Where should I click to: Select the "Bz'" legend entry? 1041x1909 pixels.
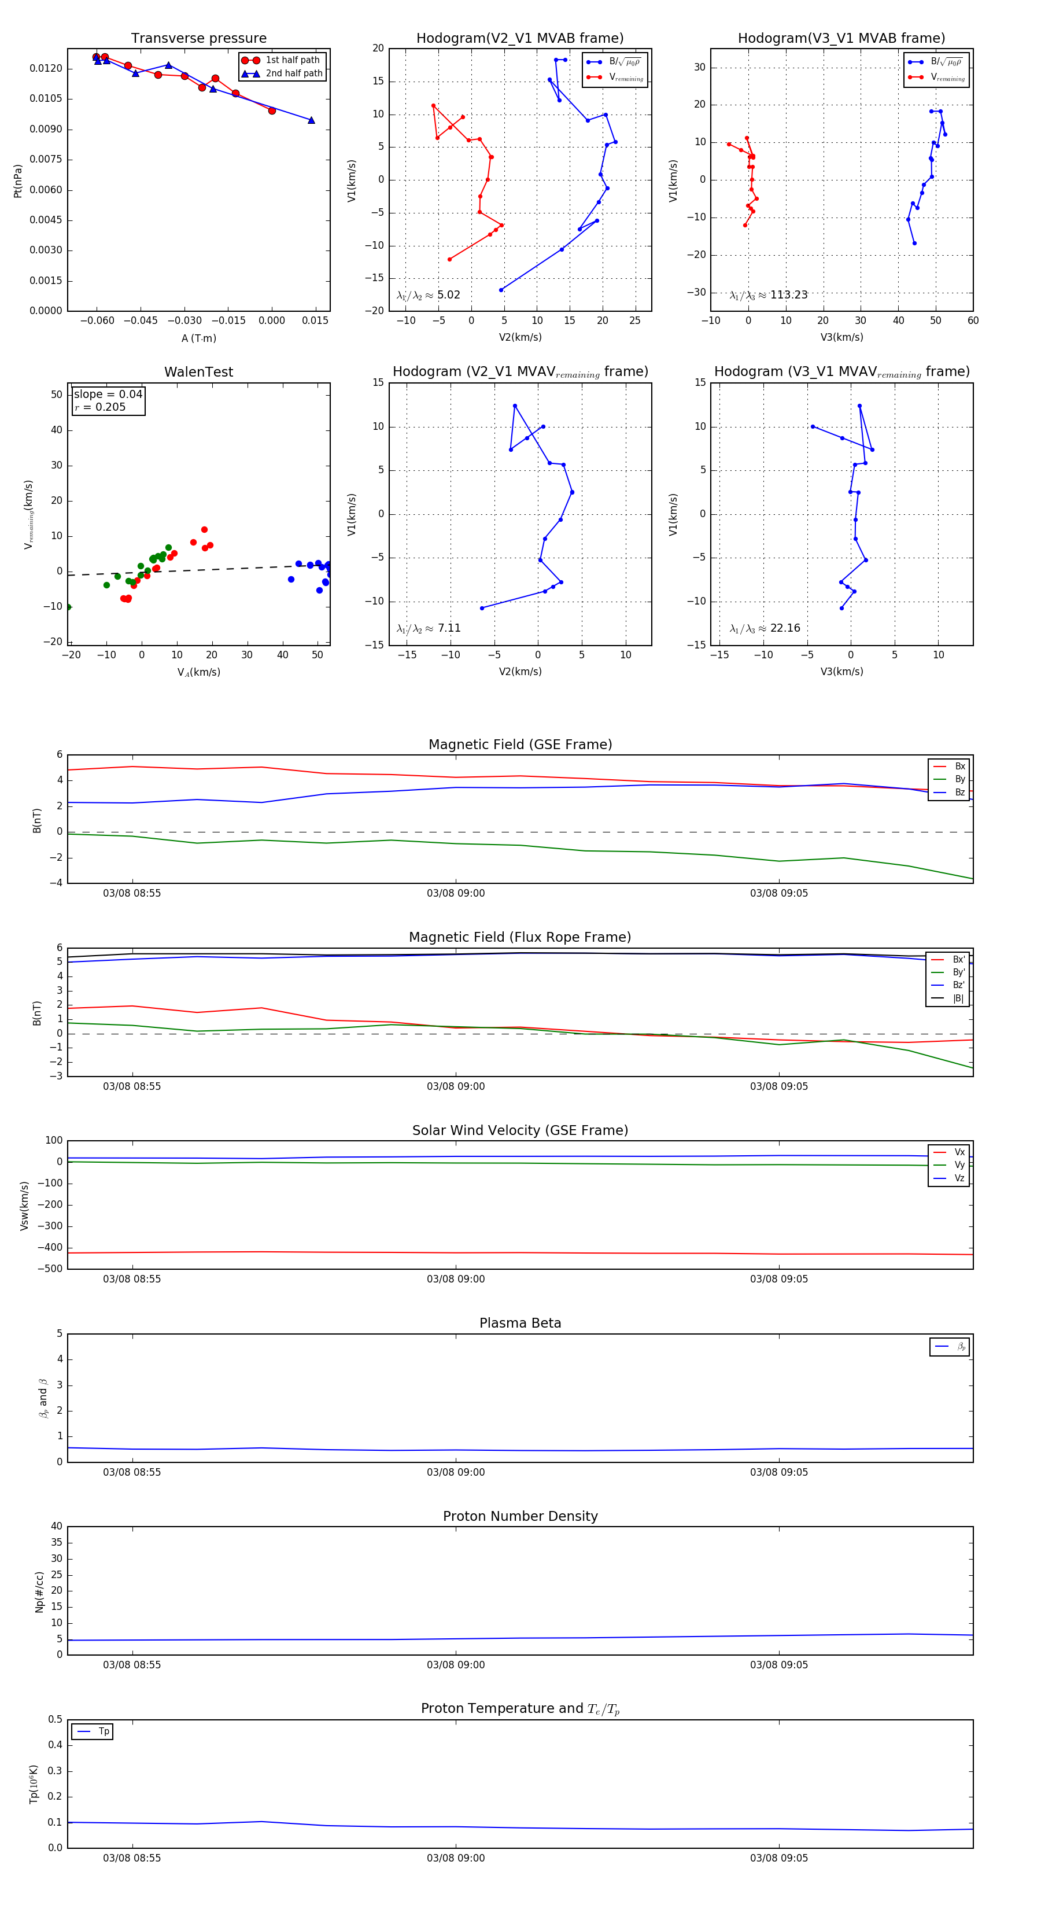click(x=948, y=986)
